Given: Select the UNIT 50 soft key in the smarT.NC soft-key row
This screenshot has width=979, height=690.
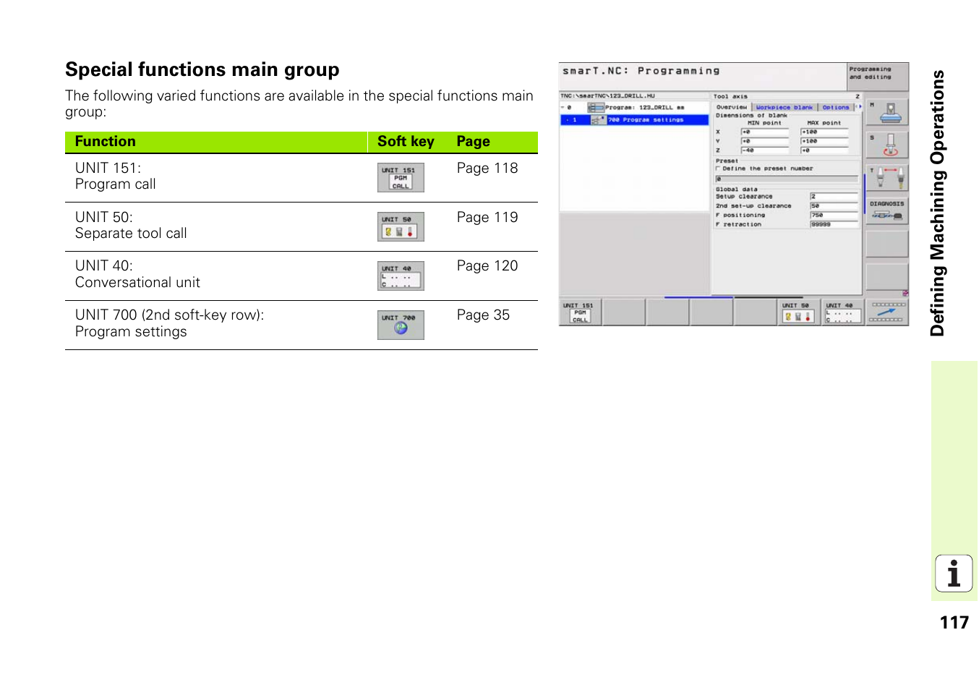Looking at the screenshot, I should [x=798, y=312].
